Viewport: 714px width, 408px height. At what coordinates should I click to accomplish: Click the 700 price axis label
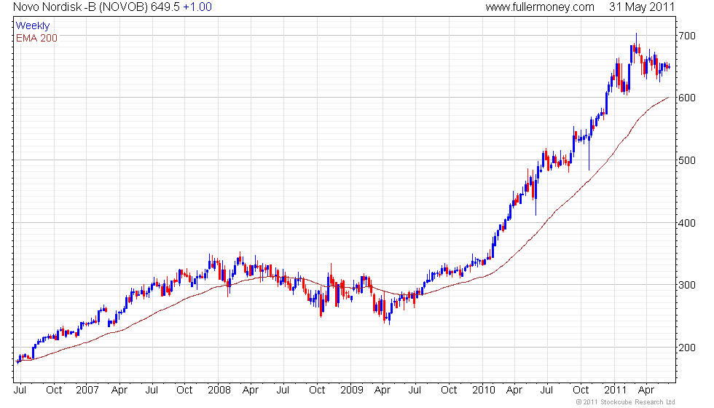coord(686,36)
